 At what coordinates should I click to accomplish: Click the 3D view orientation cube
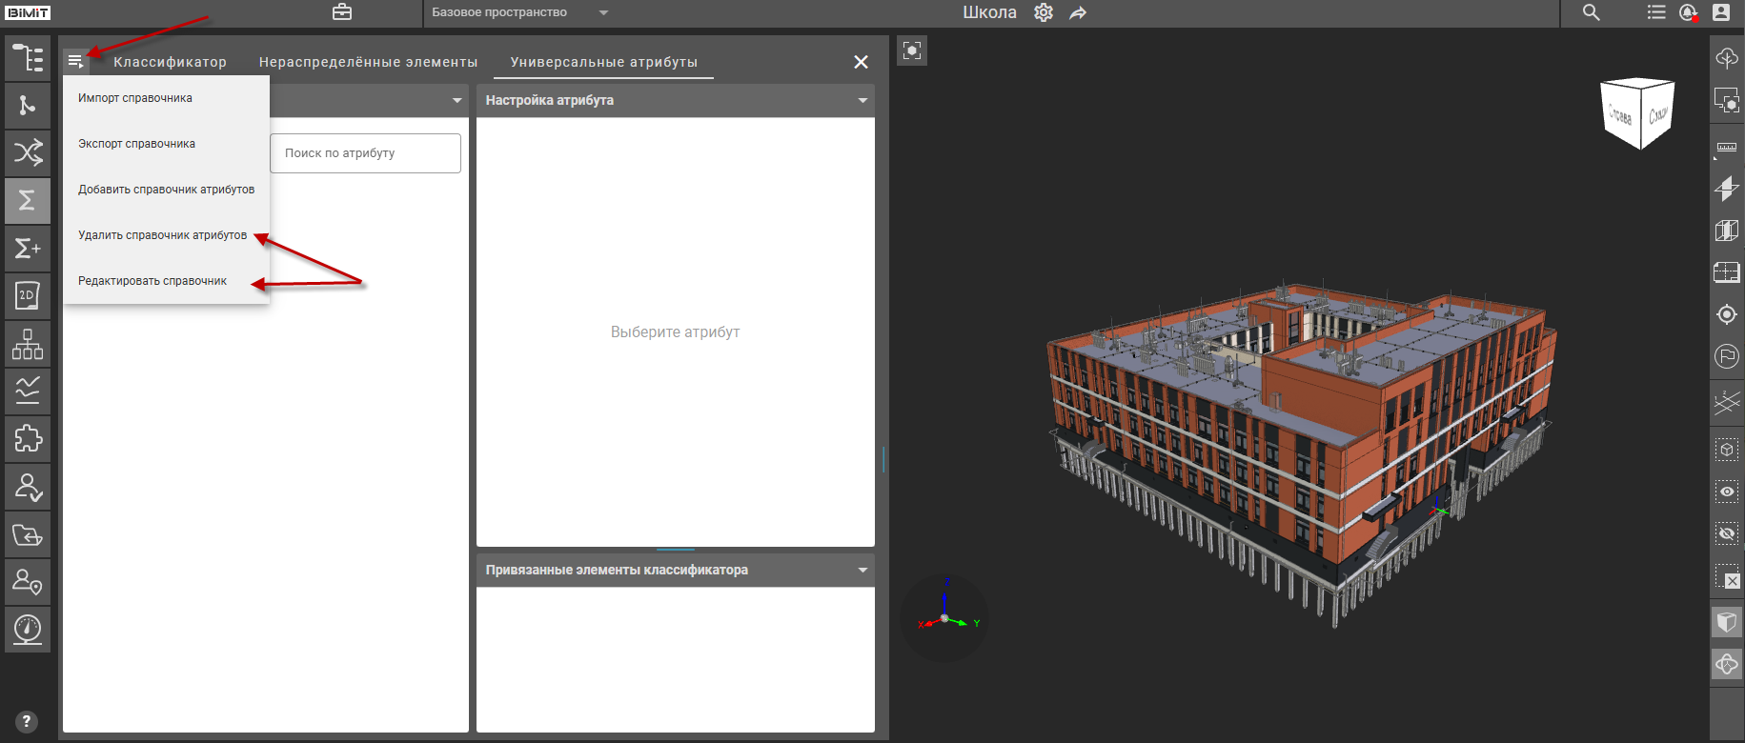(1638, 112)
